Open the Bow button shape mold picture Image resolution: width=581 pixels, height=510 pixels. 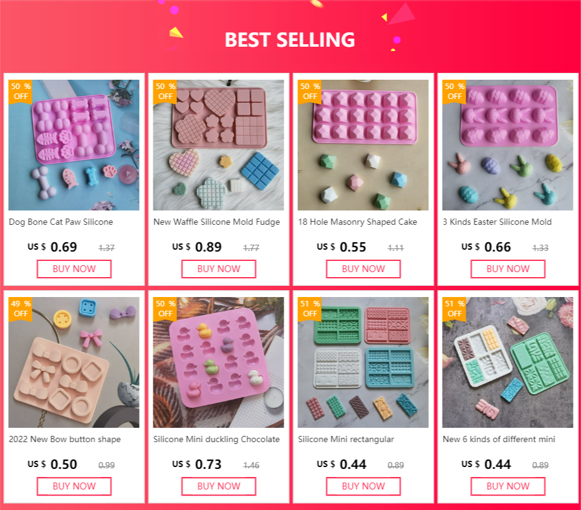[74, 362]
